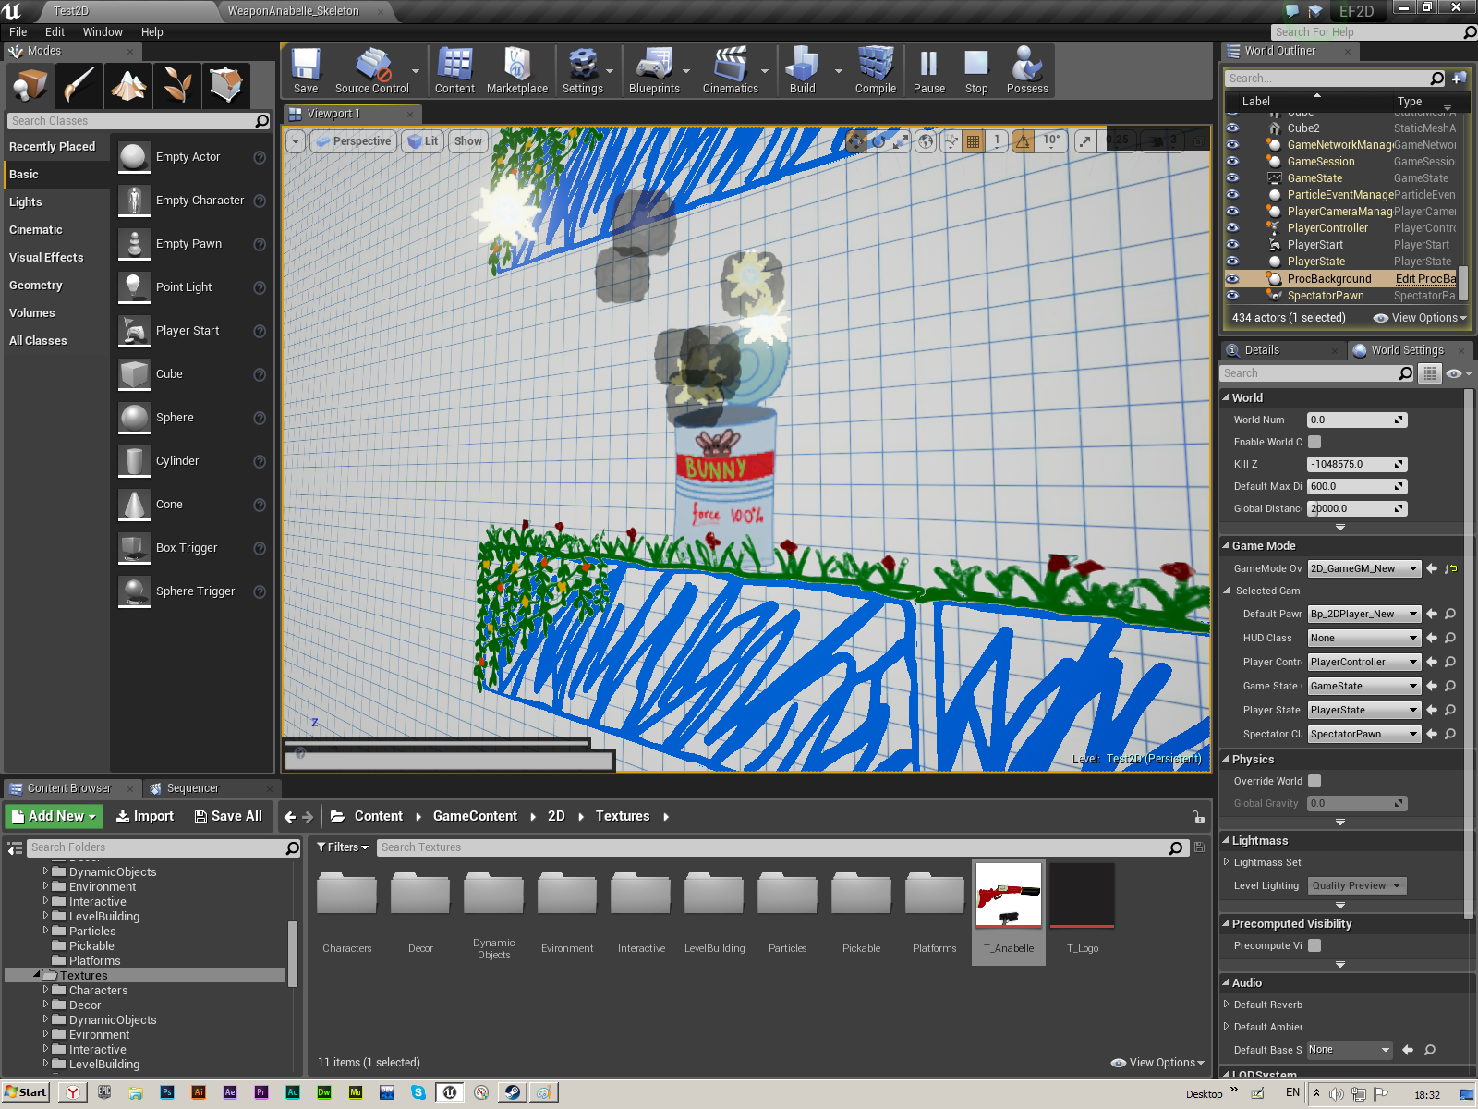Open Settings toolbar icon
Screen dimensions: 1478x1109
(x=583, y=71)
